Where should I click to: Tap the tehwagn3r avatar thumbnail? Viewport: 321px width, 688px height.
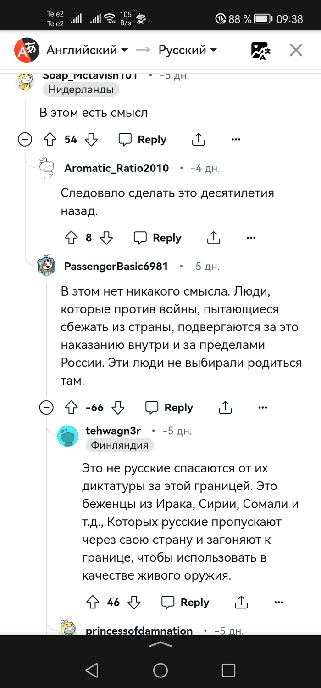click(68, 436)
